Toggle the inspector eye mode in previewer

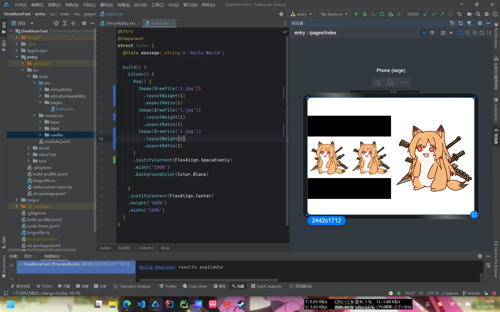424,33
